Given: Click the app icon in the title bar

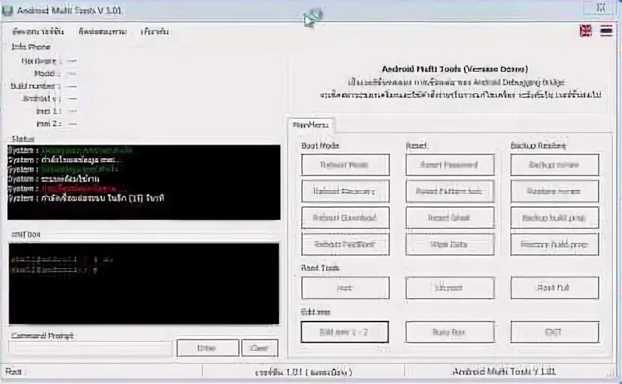Looking at the screenshot, I should point(7,11).
